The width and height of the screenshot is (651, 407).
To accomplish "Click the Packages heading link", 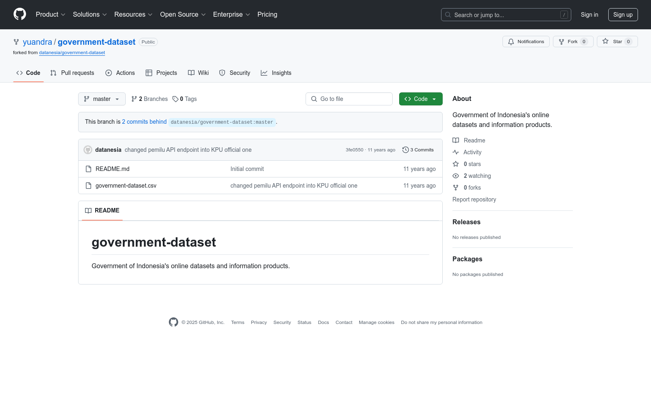I will [467, 259].
